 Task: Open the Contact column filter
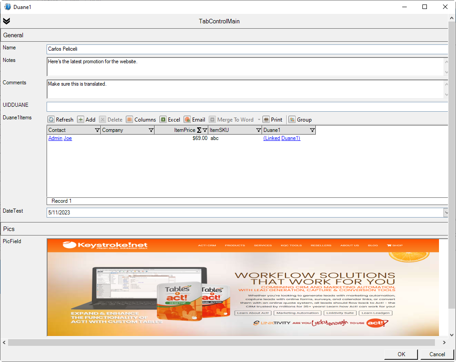97,130
